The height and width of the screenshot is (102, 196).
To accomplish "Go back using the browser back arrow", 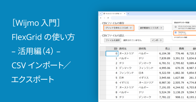I will 101,18.
